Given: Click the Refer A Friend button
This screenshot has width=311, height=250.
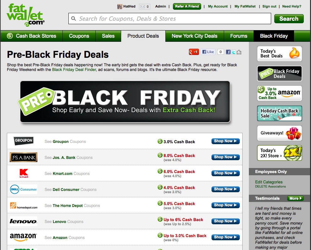Looking at the screenshot, I should 187,6.
